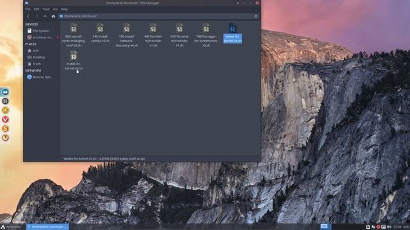410x230 pixels.
Task: Reload the folder with the refresh icon
Action: coord(256,16)
